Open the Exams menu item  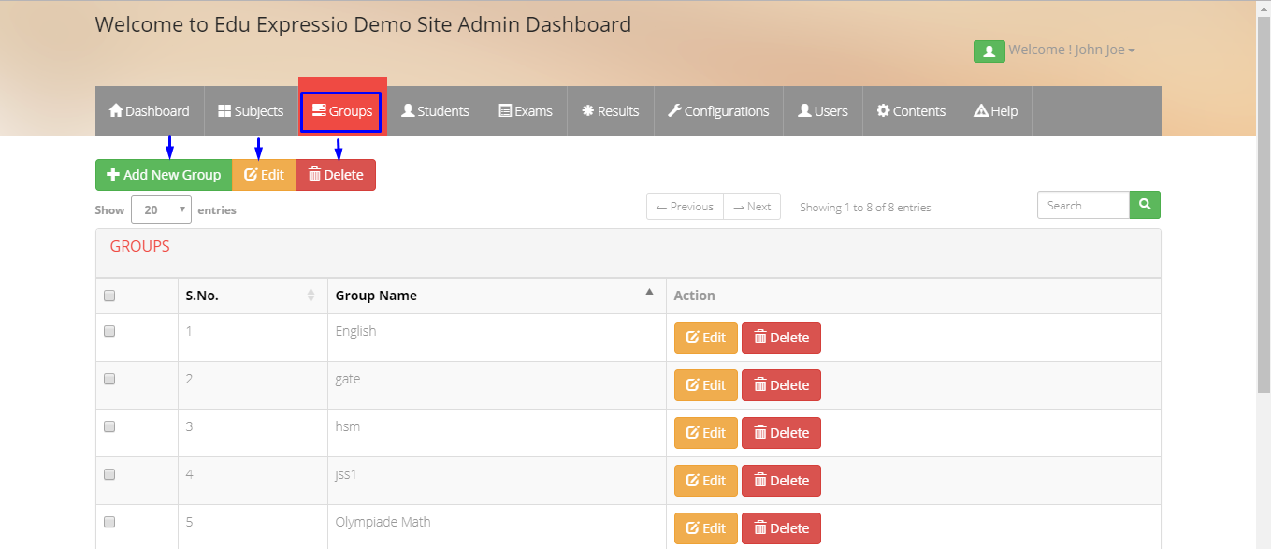(x=526, y=110)
